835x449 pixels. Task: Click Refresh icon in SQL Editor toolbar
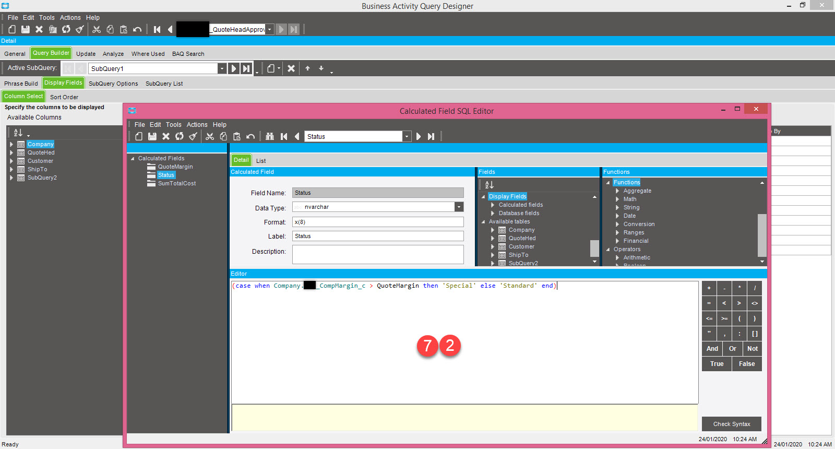click(x=180, y=136)
